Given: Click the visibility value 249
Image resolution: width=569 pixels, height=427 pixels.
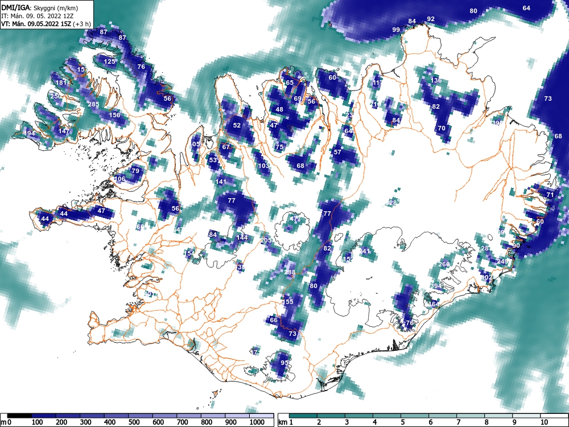Looking at the screenshot, I should point(502,261).
